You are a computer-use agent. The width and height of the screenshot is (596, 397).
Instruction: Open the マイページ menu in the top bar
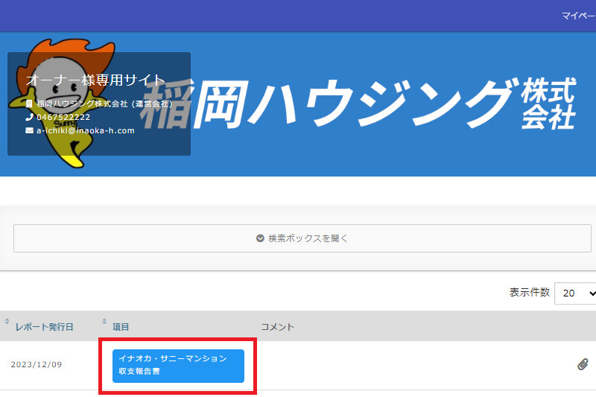(x=579, y=16)
